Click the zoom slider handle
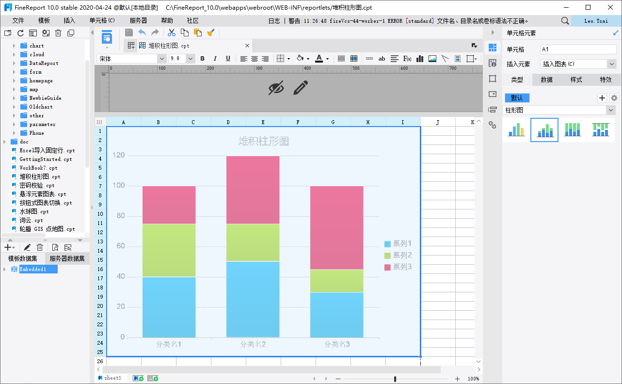The image size is (622, 384). pyautogui.click(x=396, y=379)
